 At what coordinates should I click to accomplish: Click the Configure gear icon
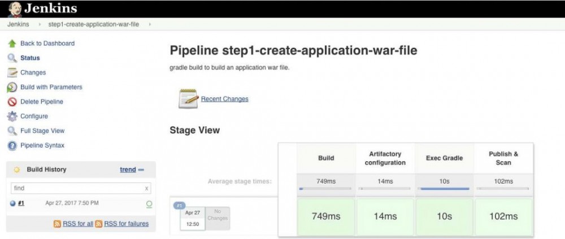(x=12, y=116)
